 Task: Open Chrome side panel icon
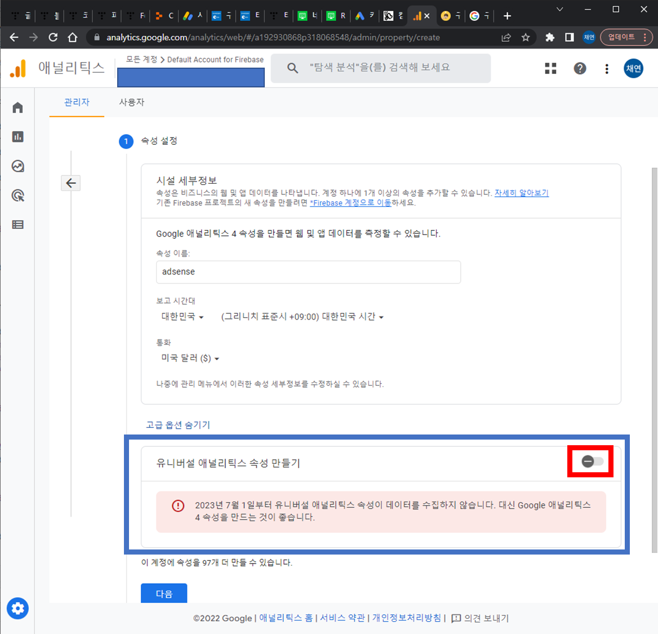pos(570,37)
